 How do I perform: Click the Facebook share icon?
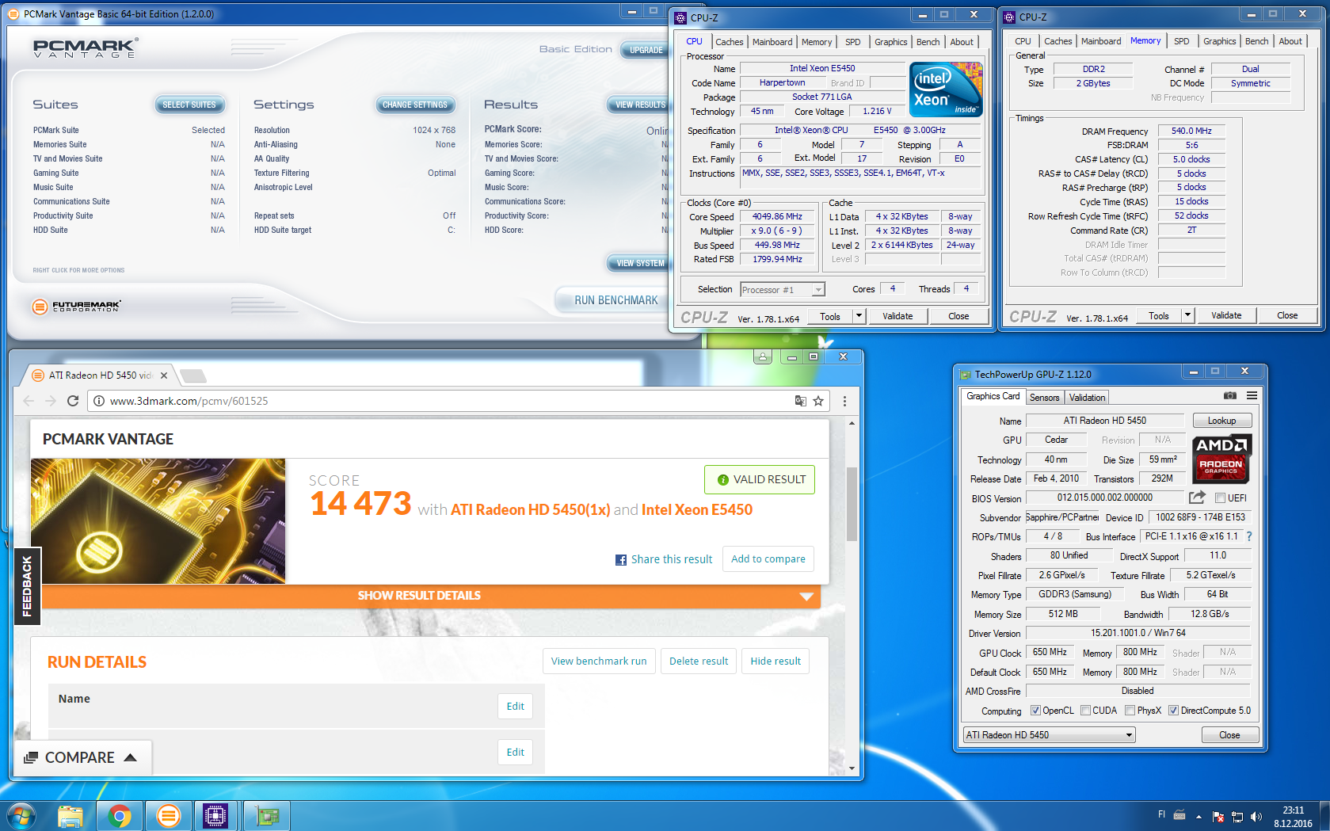coord(621,560)
